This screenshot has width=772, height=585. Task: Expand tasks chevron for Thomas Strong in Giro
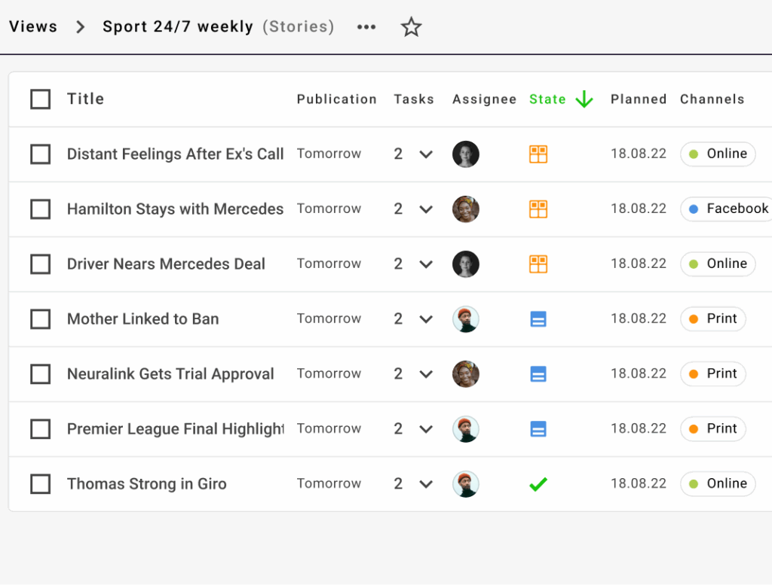coord(426,484)
